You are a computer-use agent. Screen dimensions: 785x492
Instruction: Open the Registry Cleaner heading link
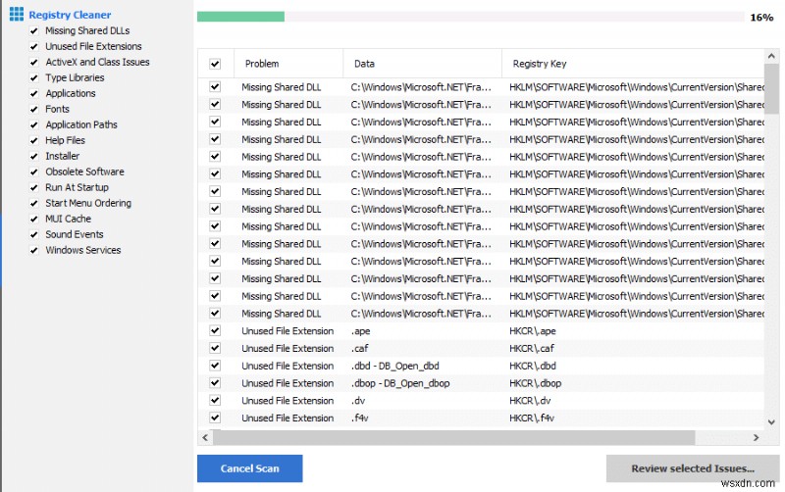click(x=70, y=15)
